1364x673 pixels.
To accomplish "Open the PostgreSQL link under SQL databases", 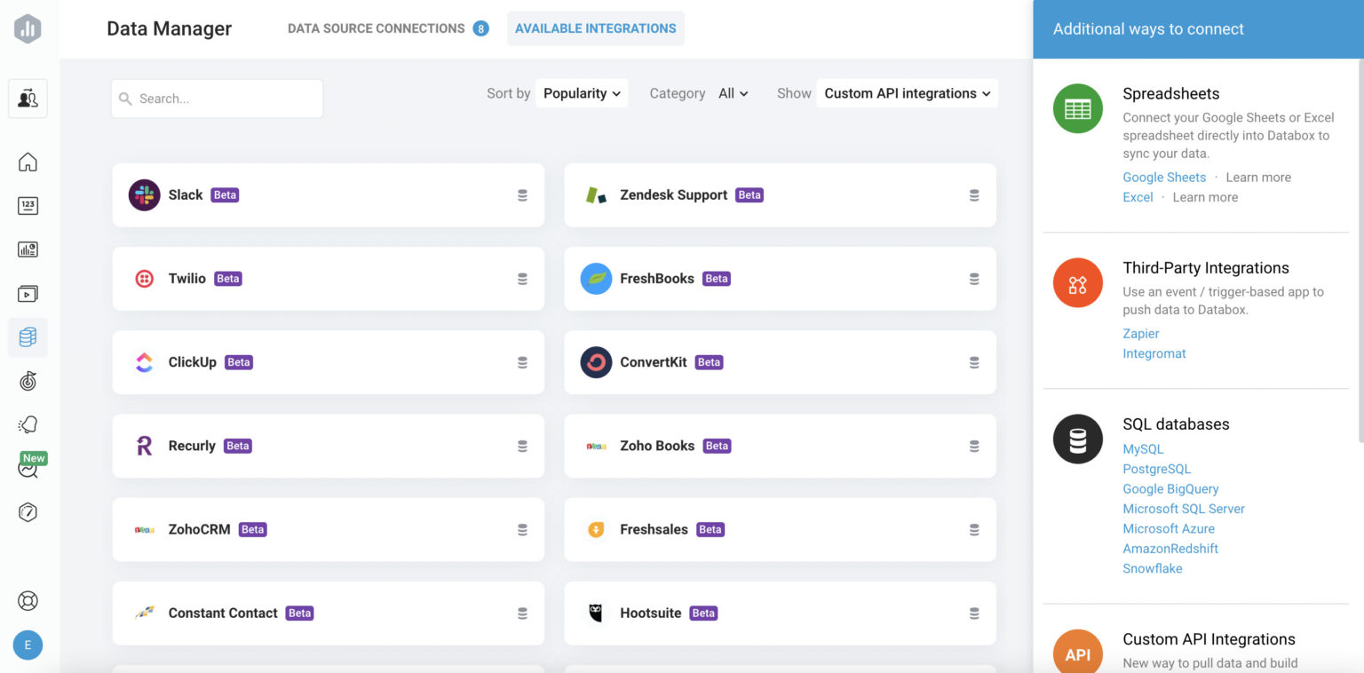I will [1156, 469].
